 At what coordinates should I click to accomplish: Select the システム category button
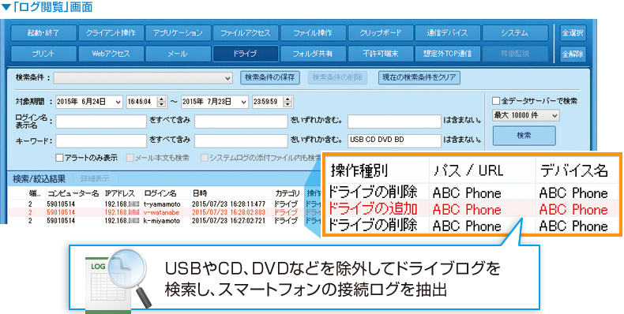[514, 33]
